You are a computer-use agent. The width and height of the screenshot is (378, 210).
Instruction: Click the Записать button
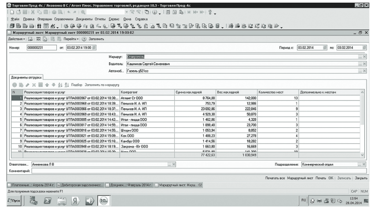[344, 178]
